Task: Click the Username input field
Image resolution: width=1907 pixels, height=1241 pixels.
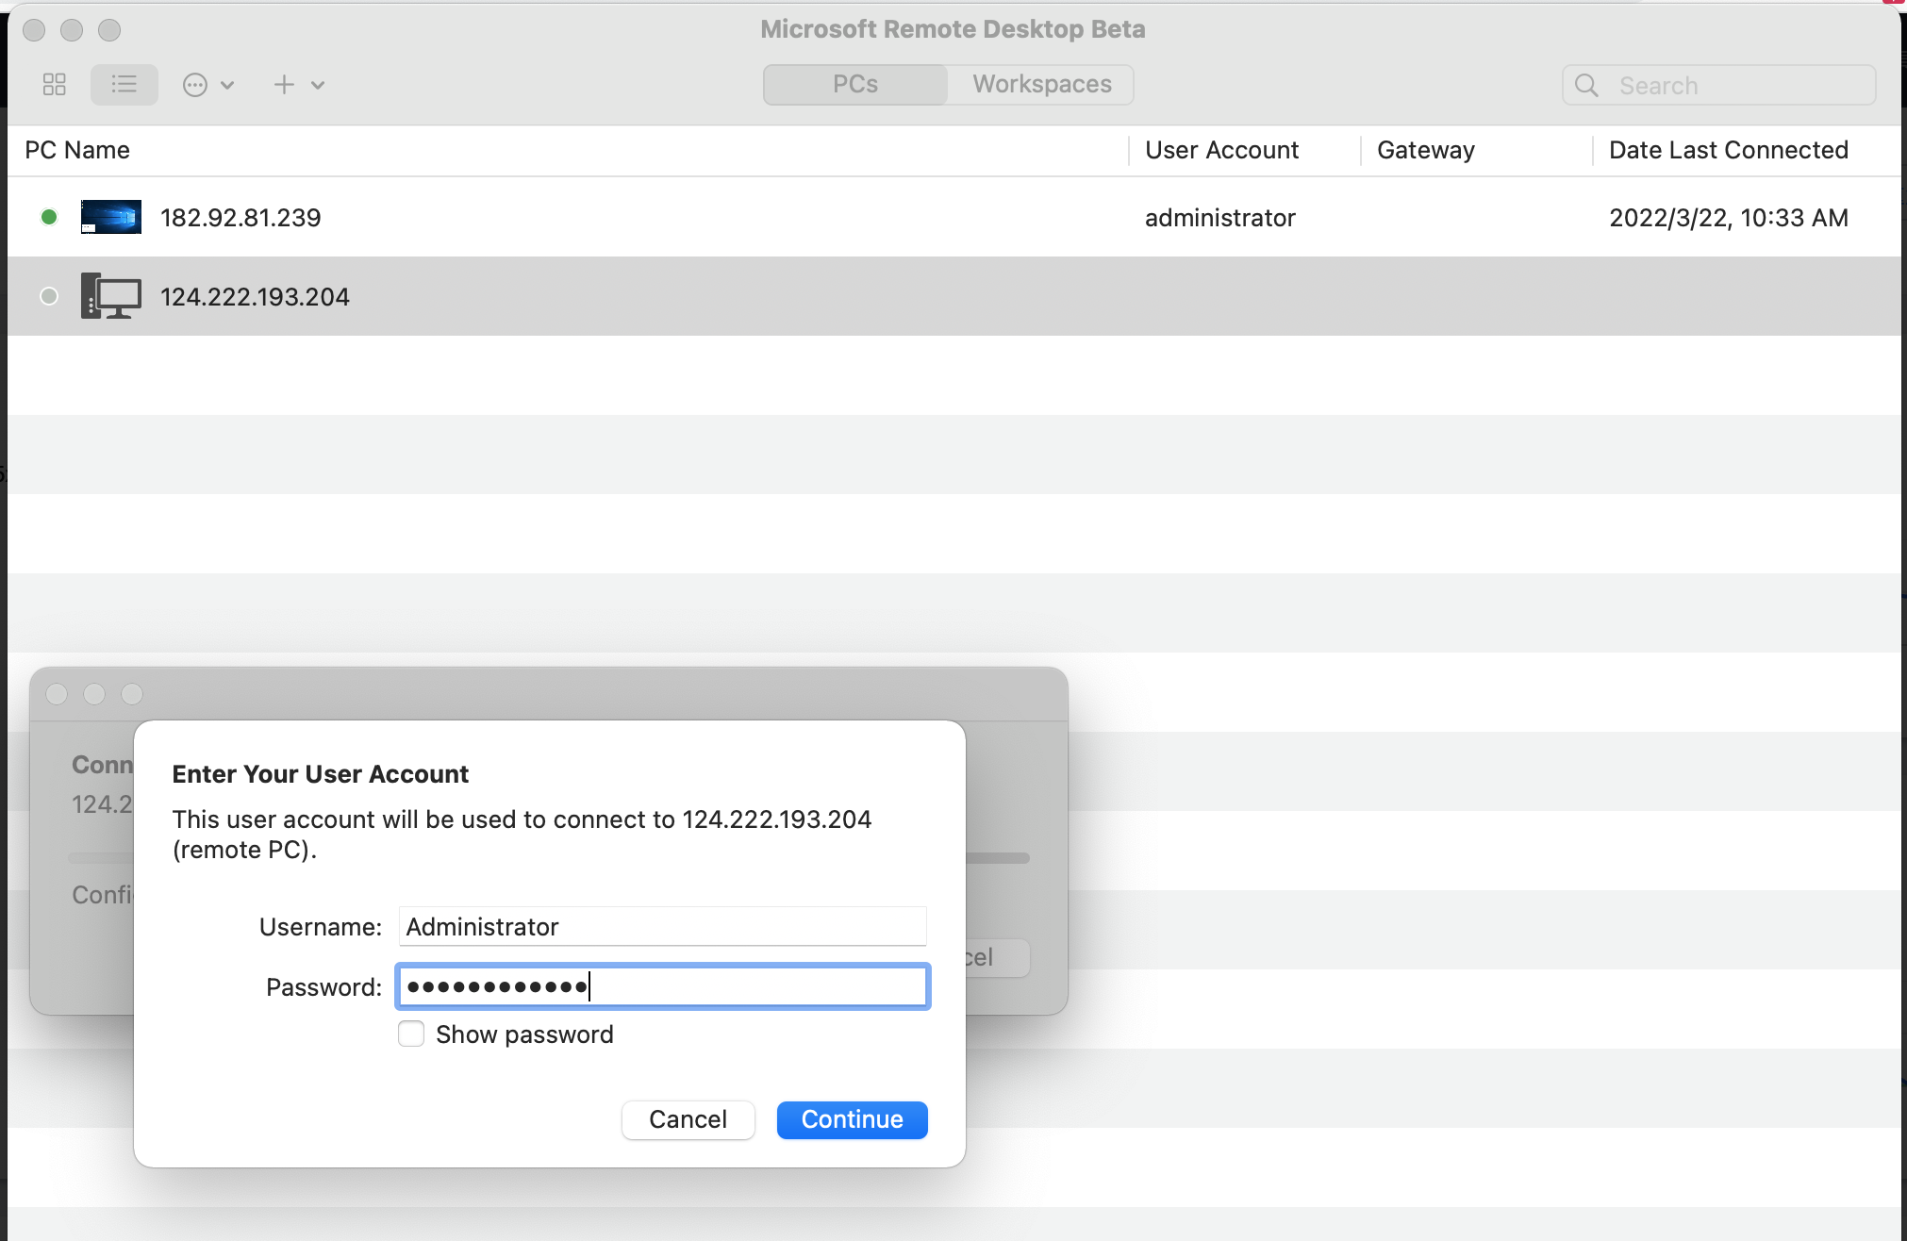Action: (x=662, y=926)
